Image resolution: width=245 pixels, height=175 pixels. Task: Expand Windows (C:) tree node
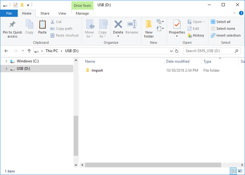click(6, 61)
